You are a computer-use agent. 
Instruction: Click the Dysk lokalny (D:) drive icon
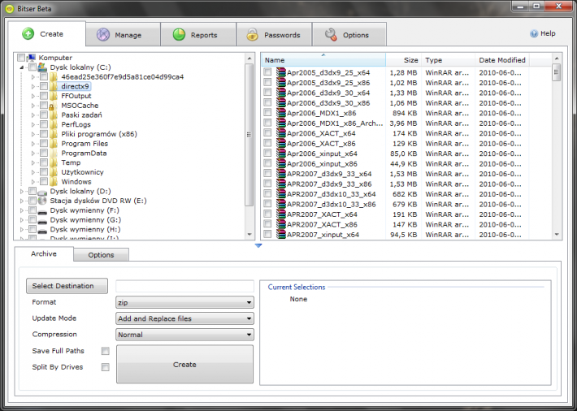[42, 192]
